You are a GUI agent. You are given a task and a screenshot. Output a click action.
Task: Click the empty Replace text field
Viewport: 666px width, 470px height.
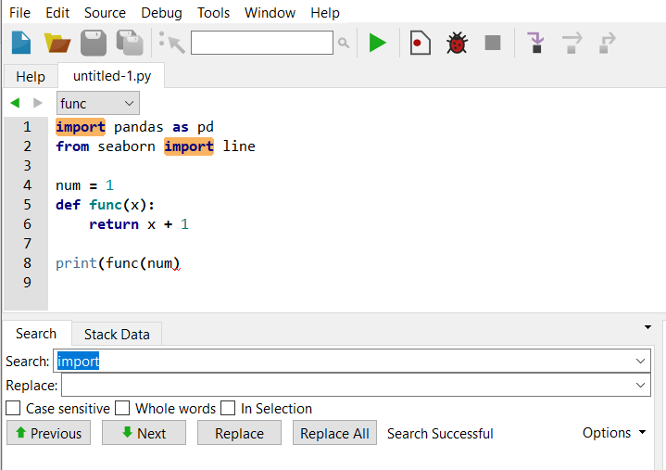(356, 385)
